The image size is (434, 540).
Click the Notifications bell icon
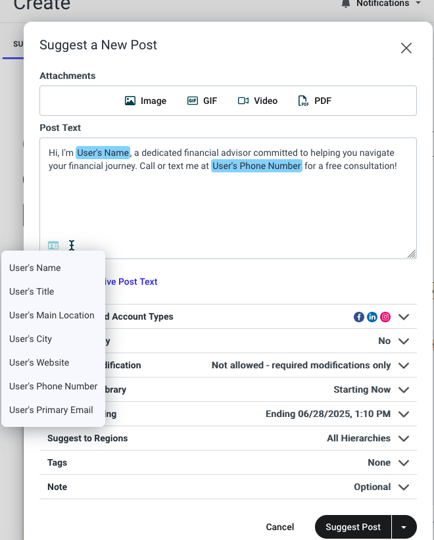click(345, 3)
